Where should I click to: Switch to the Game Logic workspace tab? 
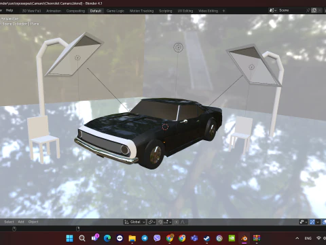pos(115,11)
